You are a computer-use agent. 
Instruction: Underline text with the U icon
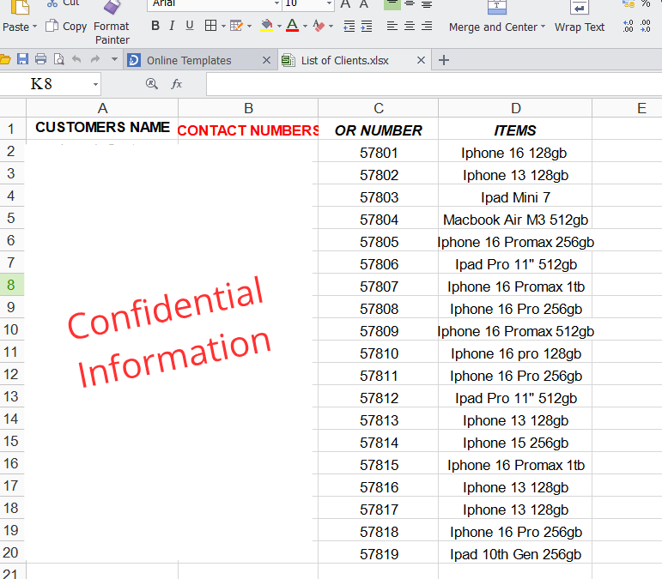pyautogui.click(x=190, y=26)
